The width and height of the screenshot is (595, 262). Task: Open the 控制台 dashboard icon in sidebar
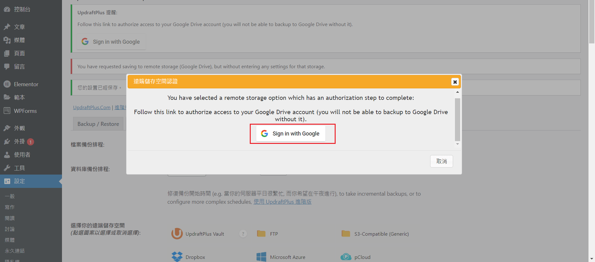click(7, 9)
